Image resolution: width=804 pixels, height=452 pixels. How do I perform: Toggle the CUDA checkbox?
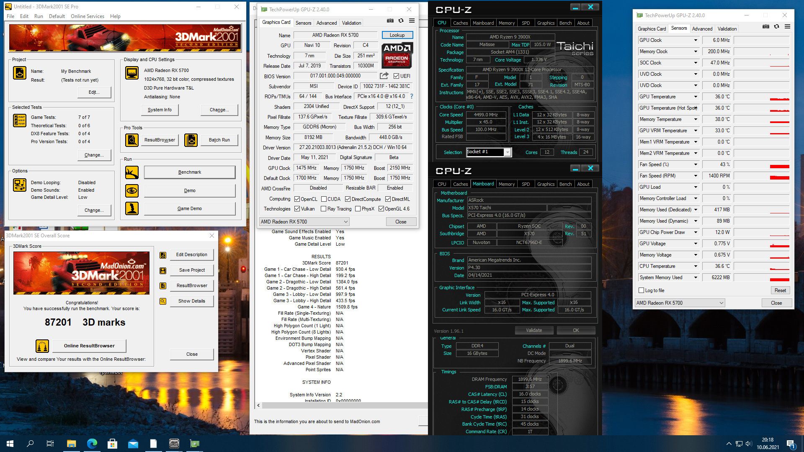pos(324,199)
